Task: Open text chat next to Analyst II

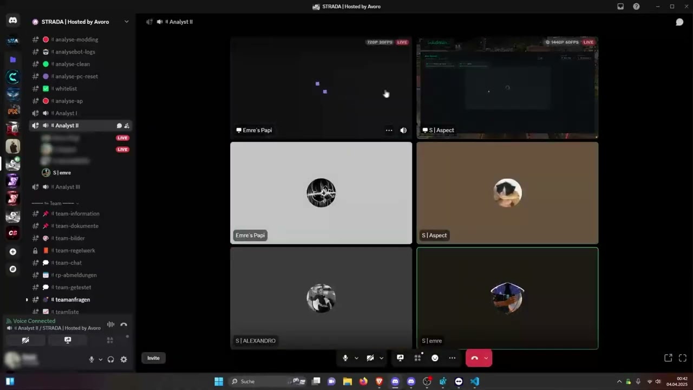Action: [119, 126]
